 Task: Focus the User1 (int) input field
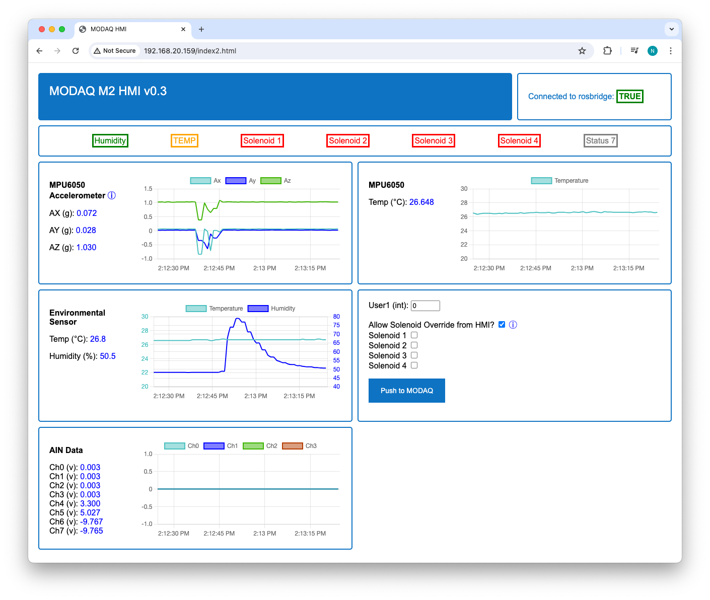pos(425,306)
